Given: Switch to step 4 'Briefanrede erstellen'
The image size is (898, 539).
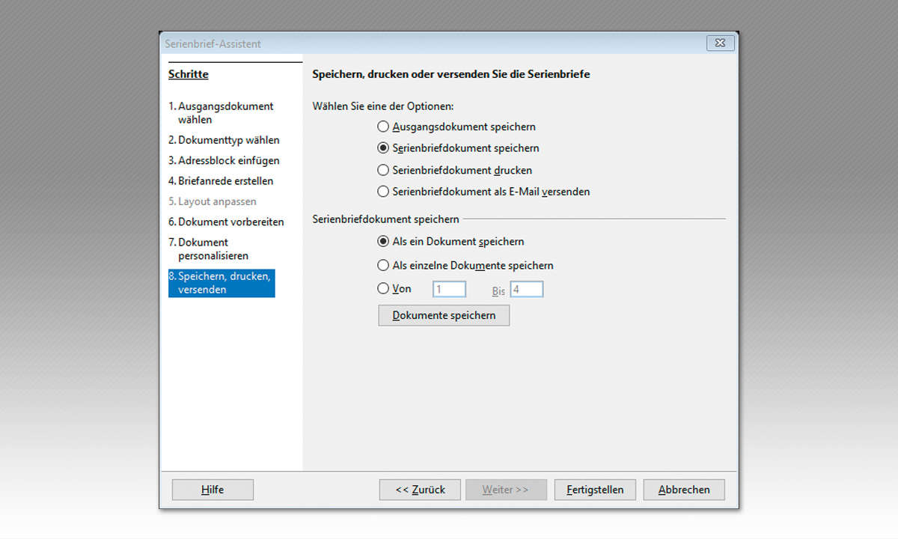Looking at the screenshot, I should (221, 181).
